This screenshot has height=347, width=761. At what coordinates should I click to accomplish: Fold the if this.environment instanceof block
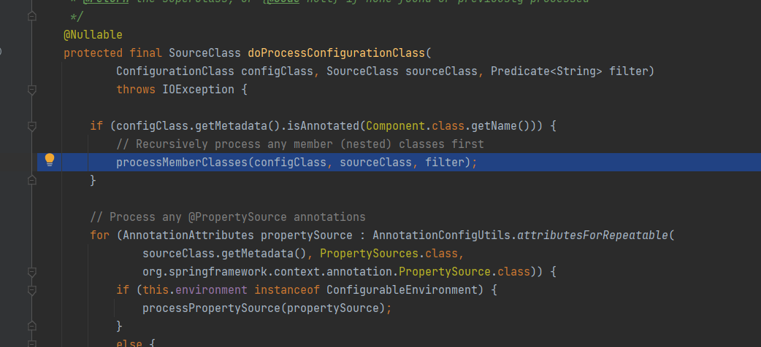point(31,291)
